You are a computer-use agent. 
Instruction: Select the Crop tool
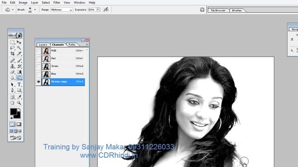tap(13, 54)
